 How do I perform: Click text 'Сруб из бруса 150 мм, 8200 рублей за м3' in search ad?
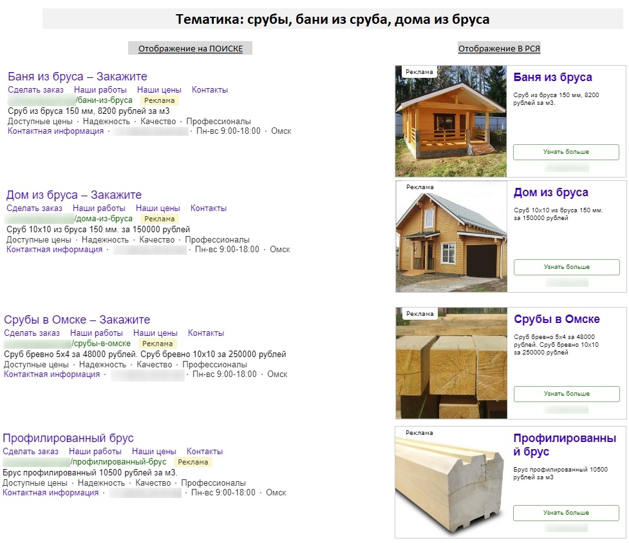[x=89, y=111]
